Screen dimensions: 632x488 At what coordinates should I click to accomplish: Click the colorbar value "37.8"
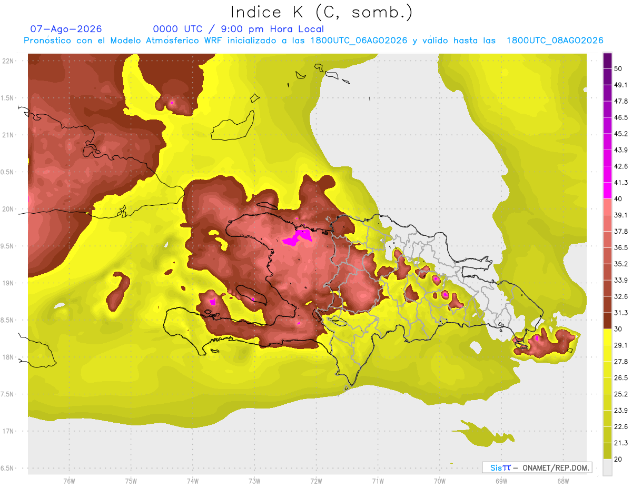(x=621, y=232)
